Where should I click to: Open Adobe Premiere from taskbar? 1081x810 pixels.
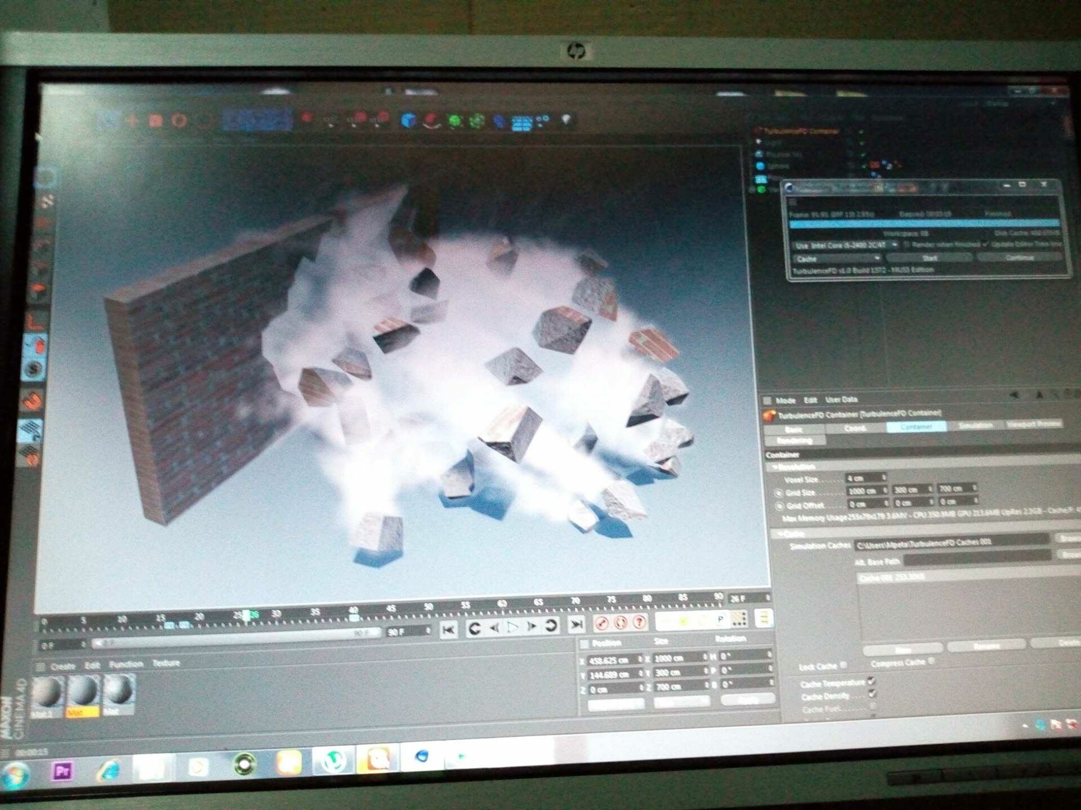(62, 771)
